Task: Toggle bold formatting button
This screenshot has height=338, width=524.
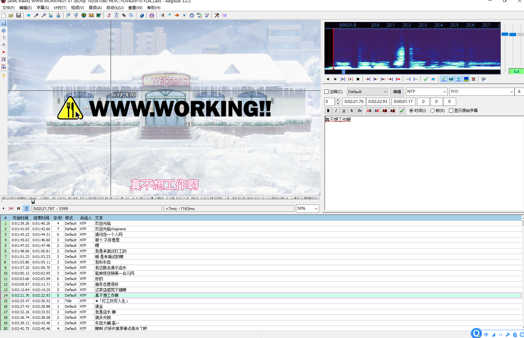Action: 328,111
